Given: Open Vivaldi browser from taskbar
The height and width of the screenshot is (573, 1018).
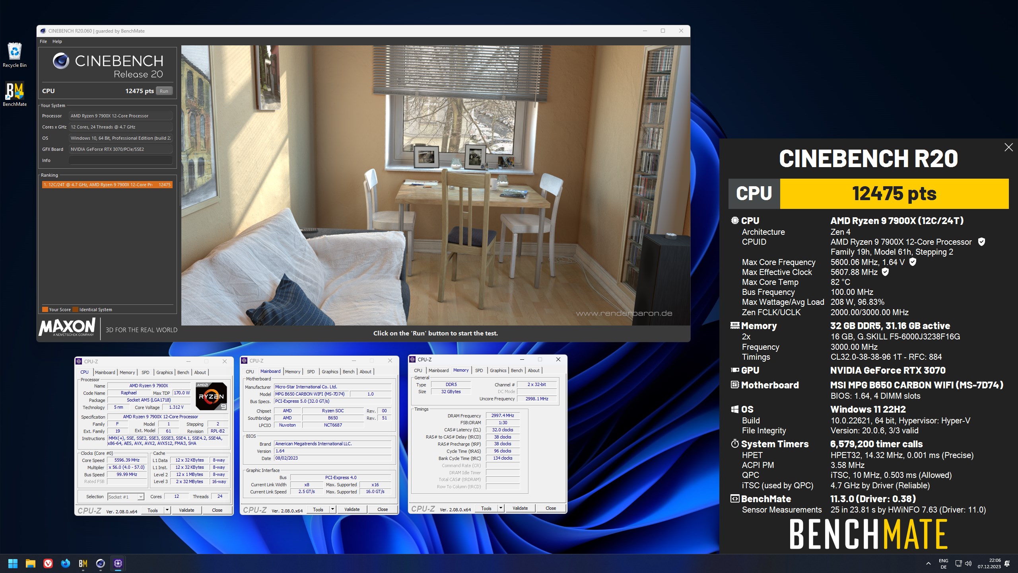Looking at the screenshot, I should tap(48, 563).
